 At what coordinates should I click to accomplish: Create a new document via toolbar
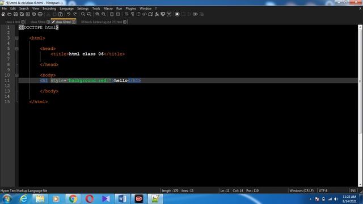(3, 14)
